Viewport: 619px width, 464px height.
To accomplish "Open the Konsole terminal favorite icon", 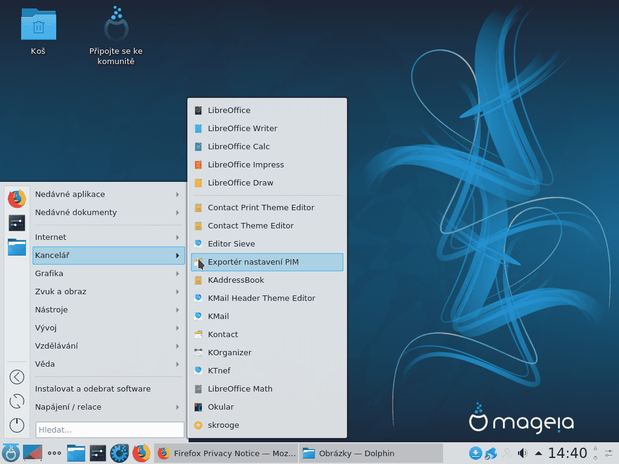I will (16, 222).
